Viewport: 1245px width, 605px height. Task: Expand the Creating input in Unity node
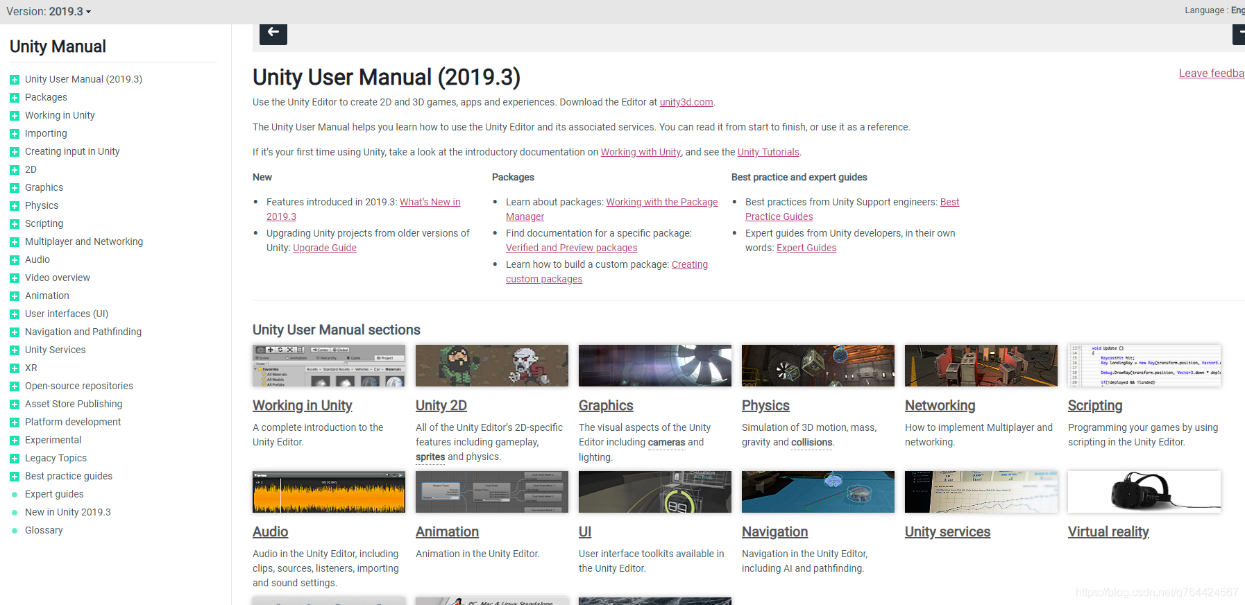(15, 152)
